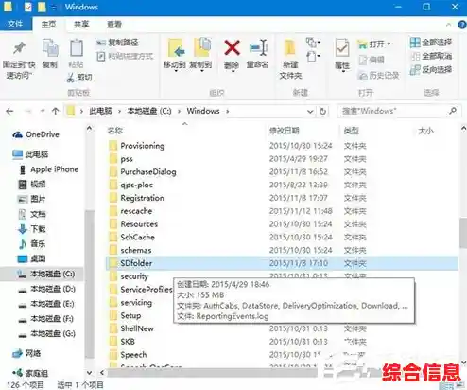The image size is (467, 390).
Task: Click 本地磁盘 (C:) in the address bar
Action: 149,111
